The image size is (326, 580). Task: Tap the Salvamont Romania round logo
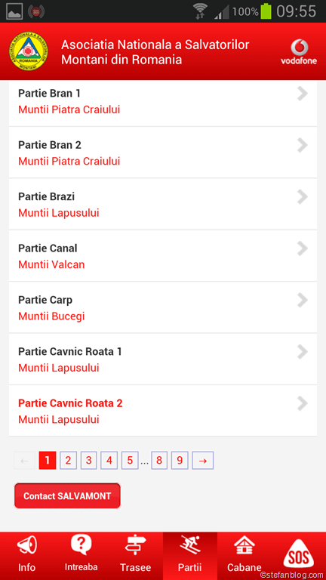coord(29,51)
